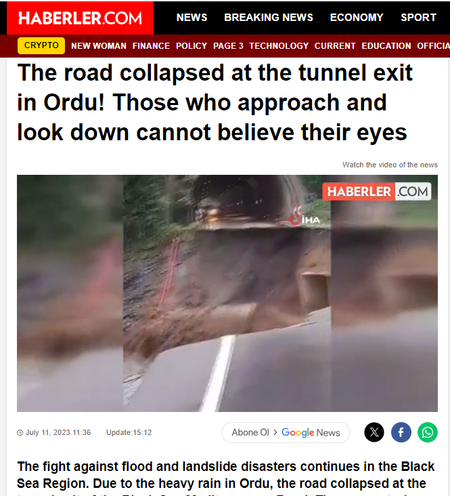The height and width of the screenshot is (496, 450).
Task: Share article via Facebook icon
Action: tap(401, 432)
